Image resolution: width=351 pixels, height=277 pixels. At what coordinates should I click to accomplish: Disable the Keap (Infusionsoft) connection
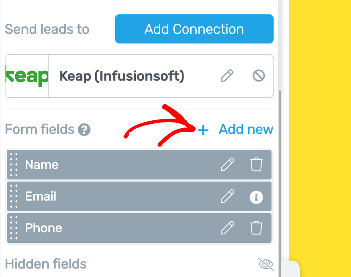[x=258, y=76]
